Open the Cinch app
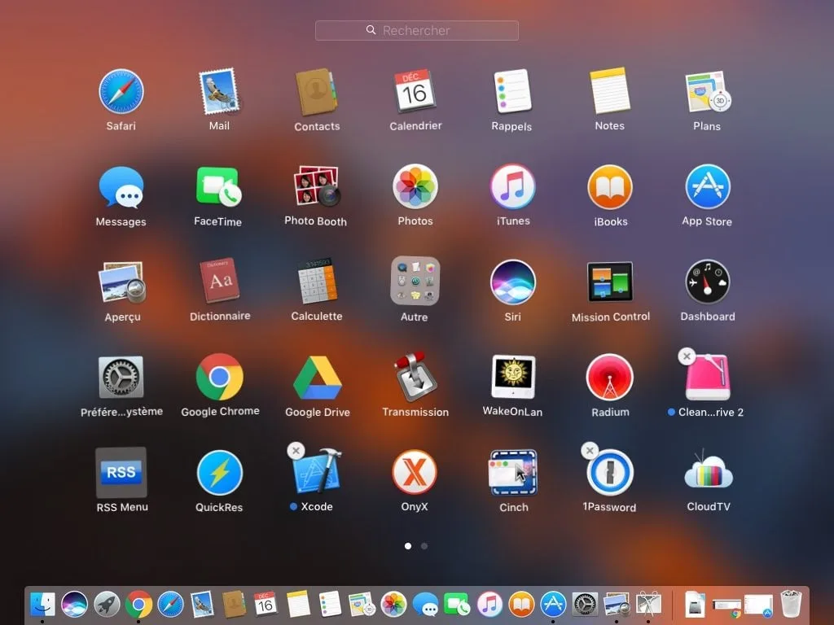This screenshot has height=625, width=834. click(x=513, y=473)
